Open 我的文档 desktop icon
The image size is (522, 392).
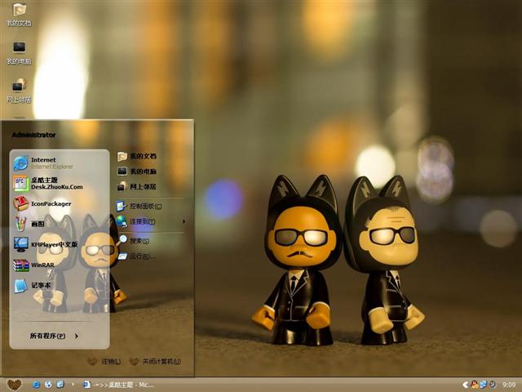[19, 15]
